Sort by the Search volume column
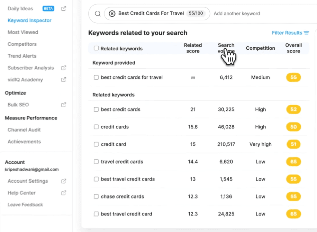This screenshot has width=317, height=232. (x=226, y=48)
